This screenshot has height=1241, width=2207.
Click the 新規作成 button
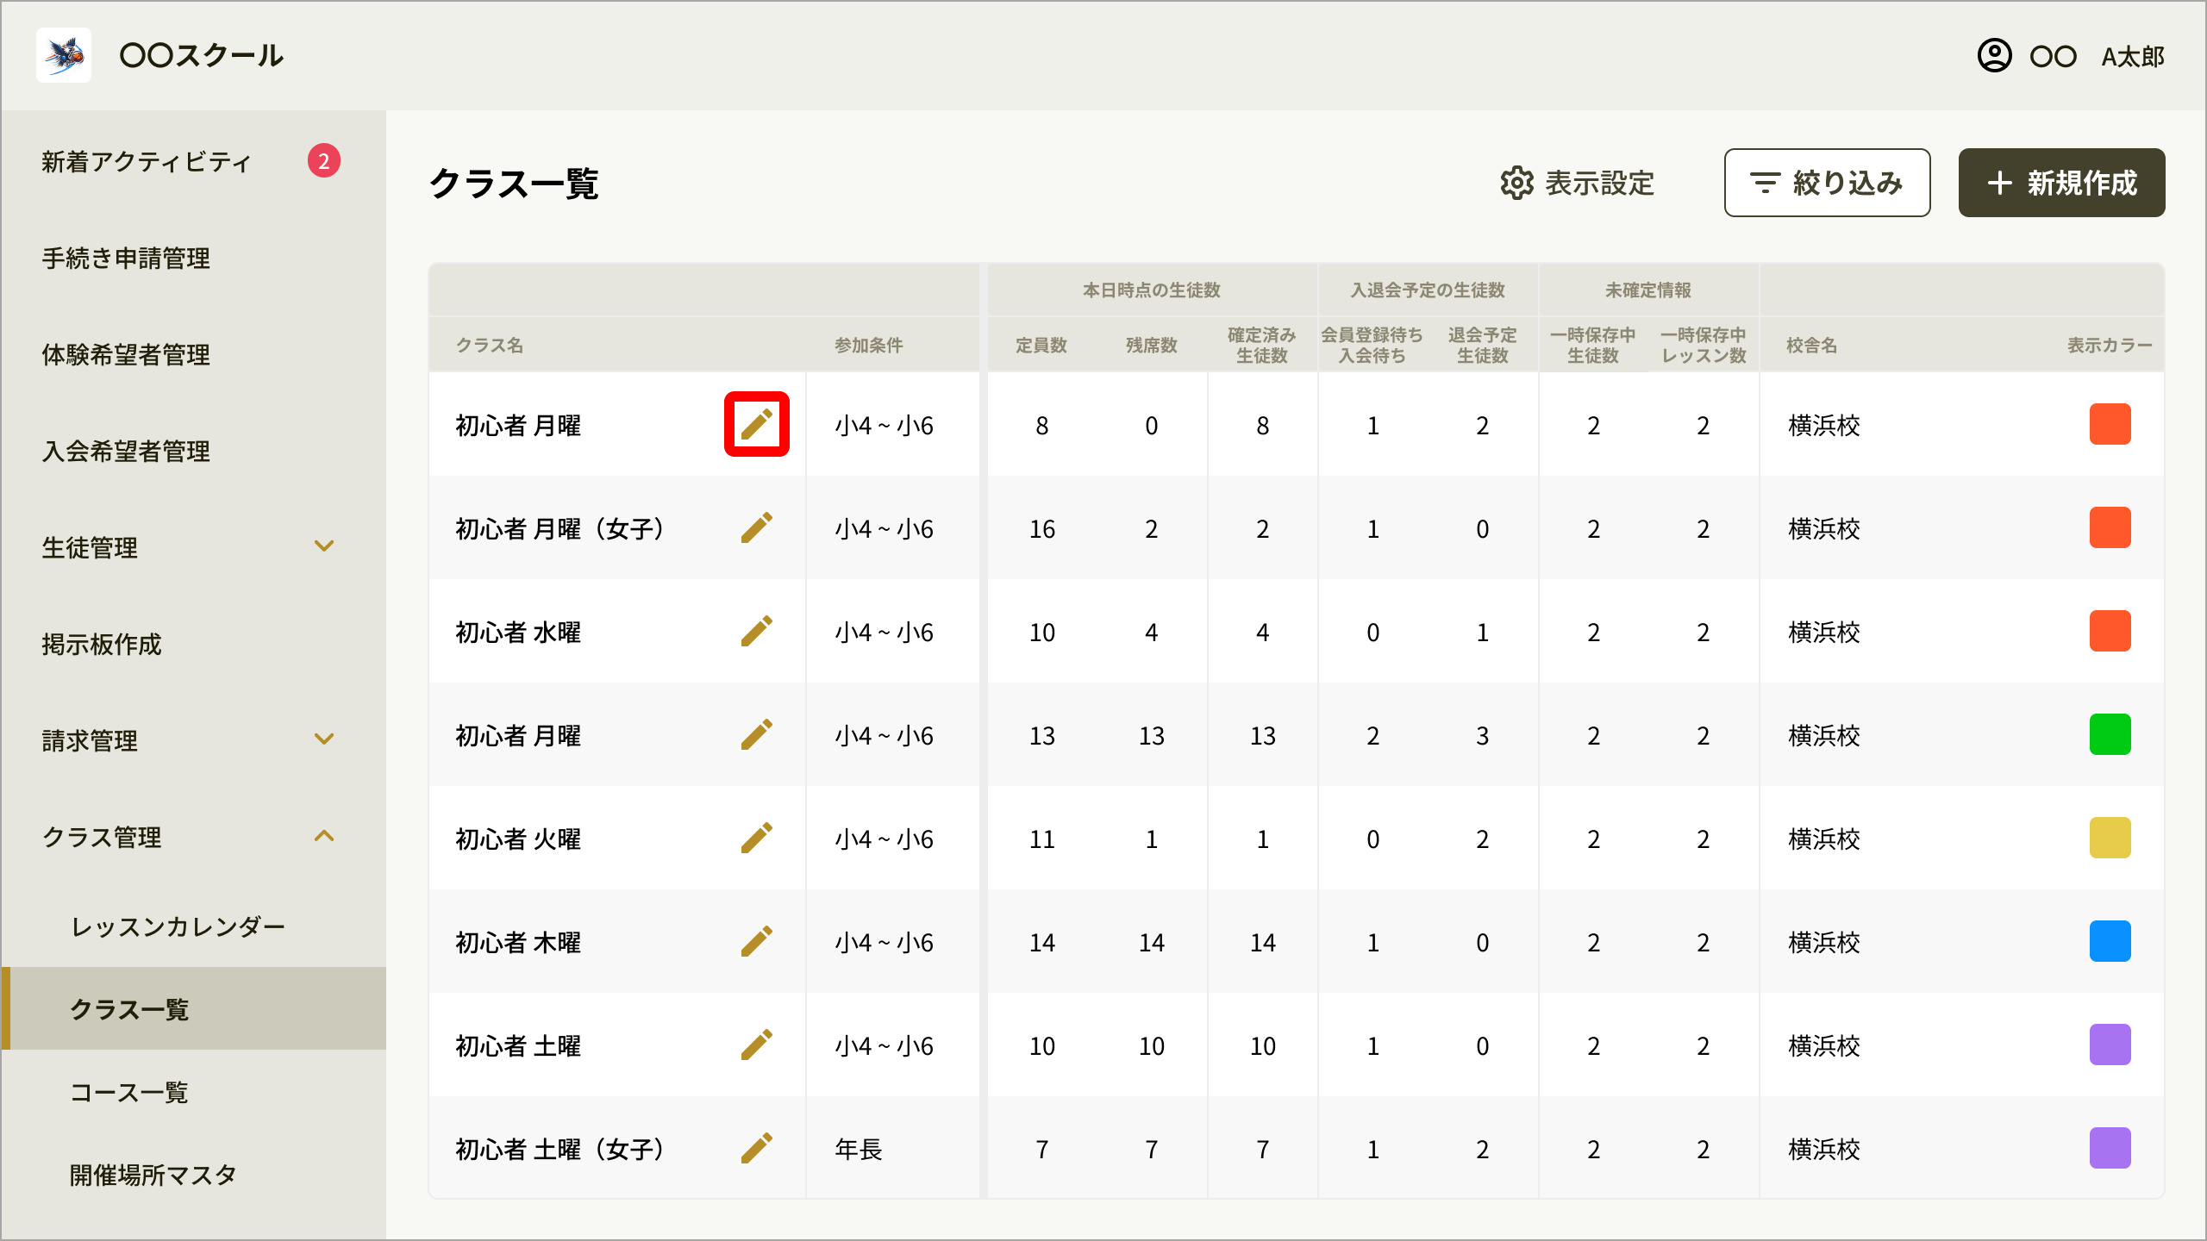(2061, 183)
